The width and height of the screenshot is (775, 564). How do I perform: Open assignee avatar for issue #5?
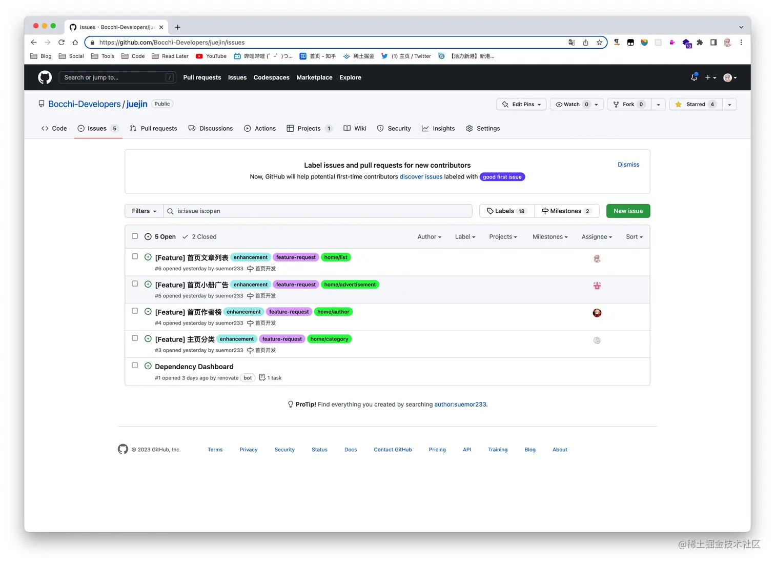597,286
